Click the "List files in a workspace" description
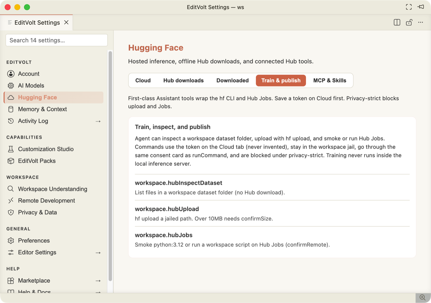 [x=210, y=192]
